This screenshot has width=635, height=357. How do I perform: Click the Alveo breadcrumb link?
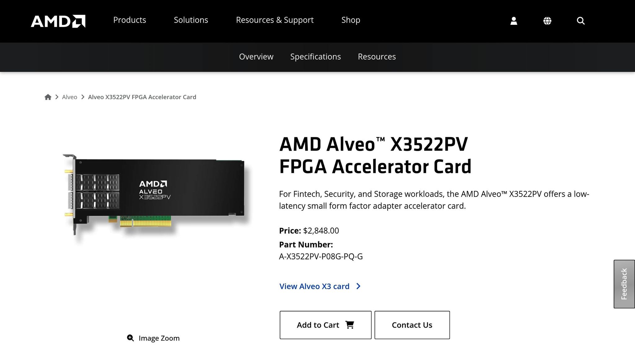(69, 97)
